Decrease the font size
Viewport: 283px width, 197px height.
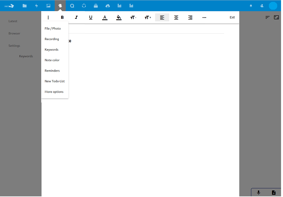(x=133, y=17)
